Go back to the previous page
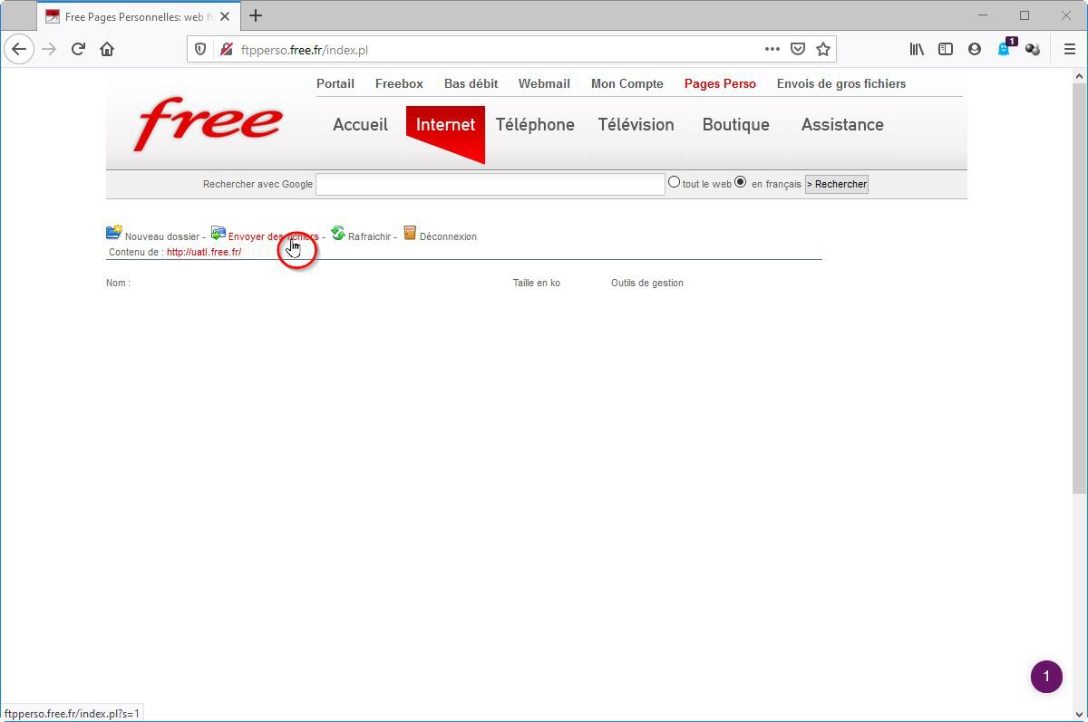 tap(19, 50)
